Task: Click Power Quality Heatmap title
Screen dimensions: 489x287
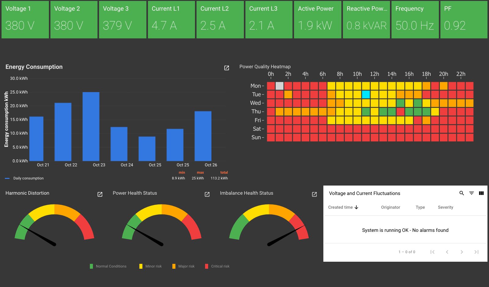Action: 265,66
